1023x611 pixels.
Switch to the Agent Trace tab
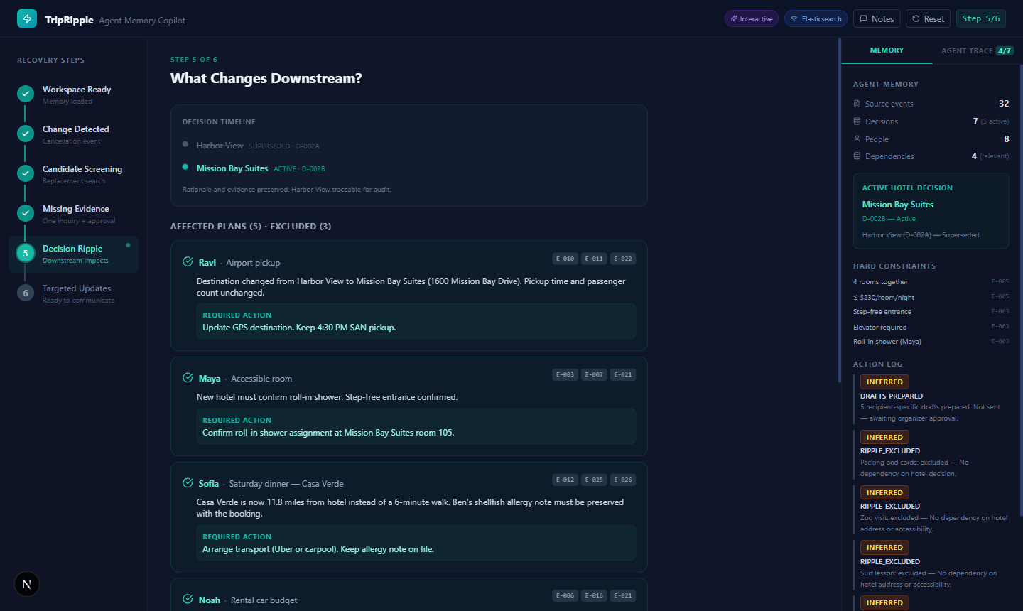[978, 50]
